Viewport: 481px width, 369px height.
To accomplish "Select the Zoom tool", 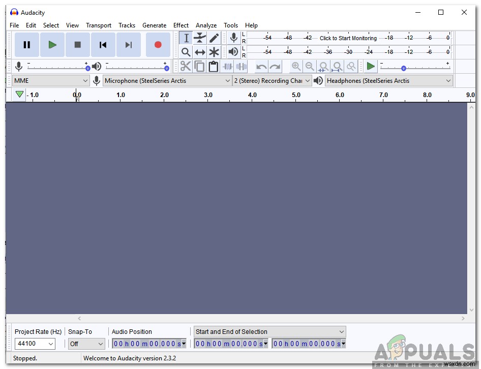I will point(186,51).
